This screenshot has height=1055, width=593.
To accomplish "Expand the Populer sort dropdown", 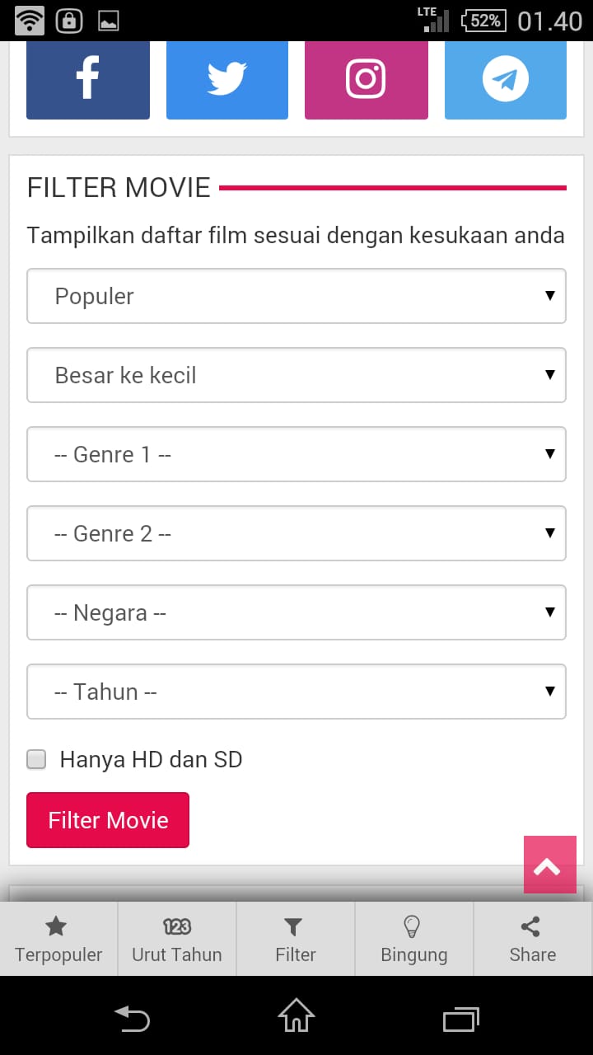I will (296, 296).
